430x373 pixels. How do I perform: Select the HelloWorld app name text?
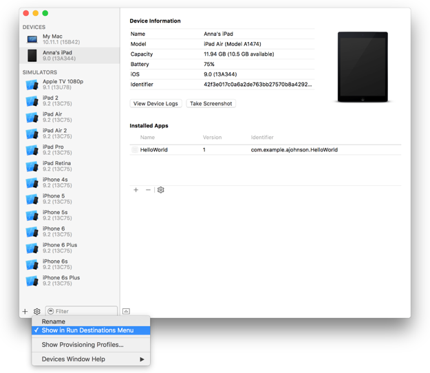(x=154, y=150)
